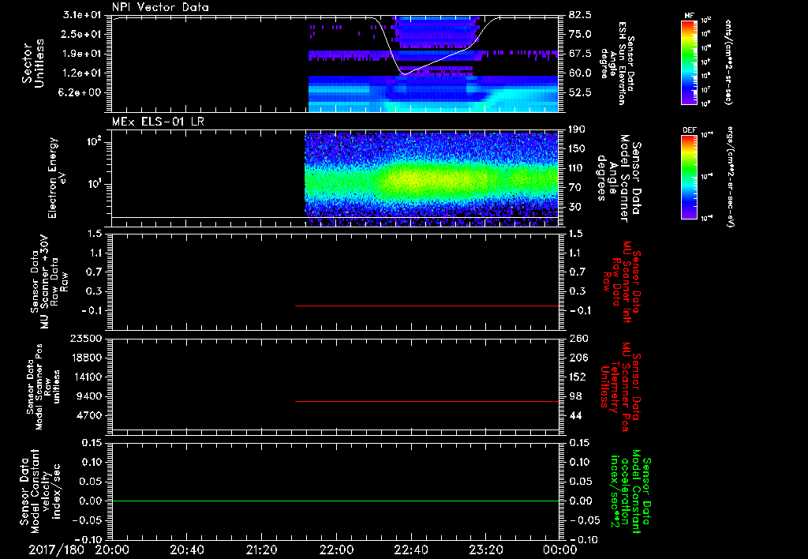Click the "Sector Unitless" axis label

[33, 63]
